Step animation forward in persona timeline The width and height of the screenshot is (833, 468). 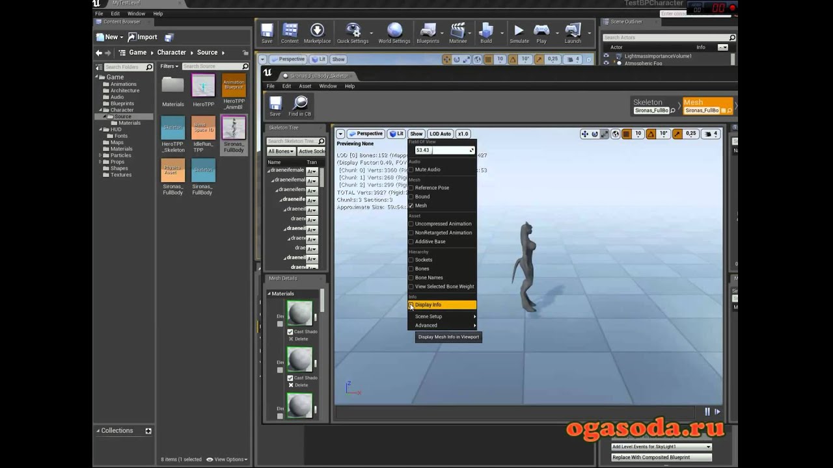click(x=717, y=411)
